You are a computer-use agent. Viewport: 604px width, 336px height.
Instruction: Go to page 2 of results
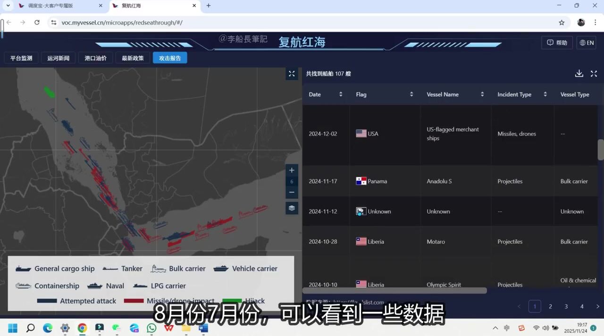click(550, 306)
